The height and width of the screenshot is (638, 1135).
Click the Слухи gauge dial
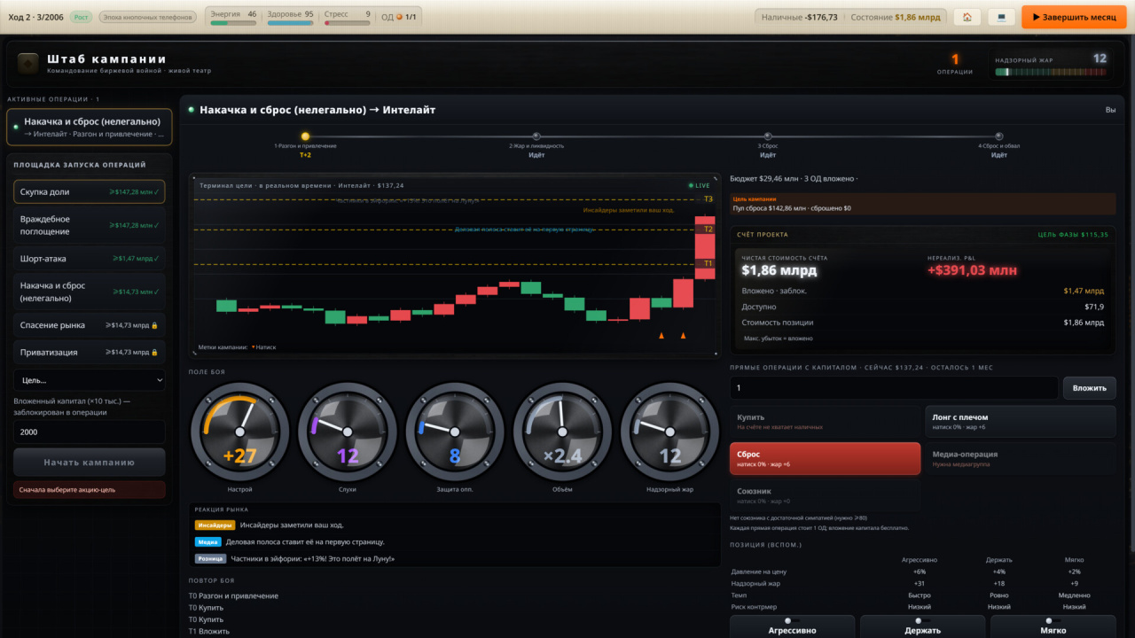click(x=348, y=432)
